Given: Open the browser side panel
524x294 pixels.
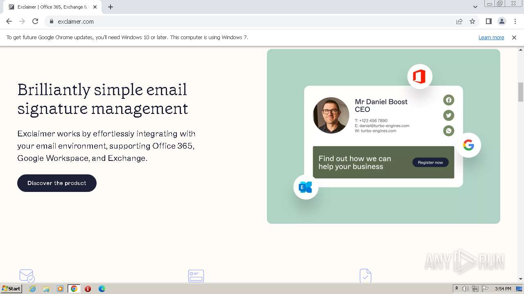Looking at the screenshot, I should coord(488,21).
